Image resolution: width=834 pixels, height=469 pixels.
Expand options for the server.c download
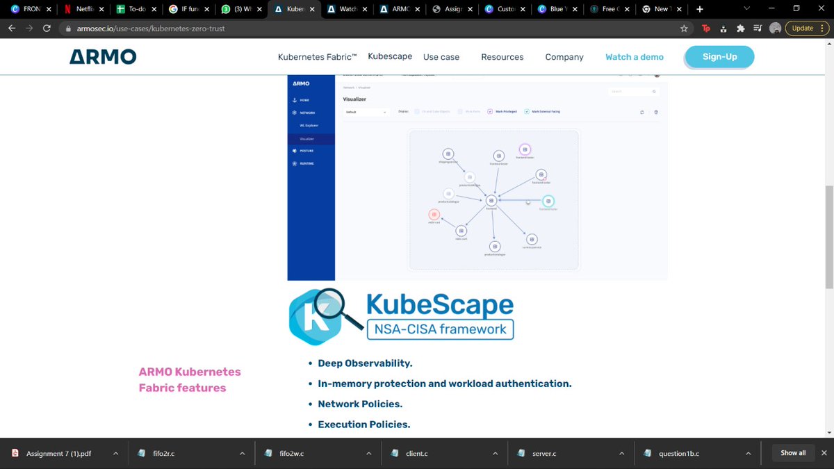click(x=622, y=453)
